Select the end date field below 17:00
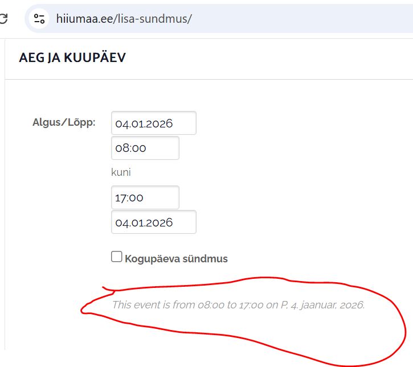The width and height of the screenshot is (413, 367). click(154, 222)
